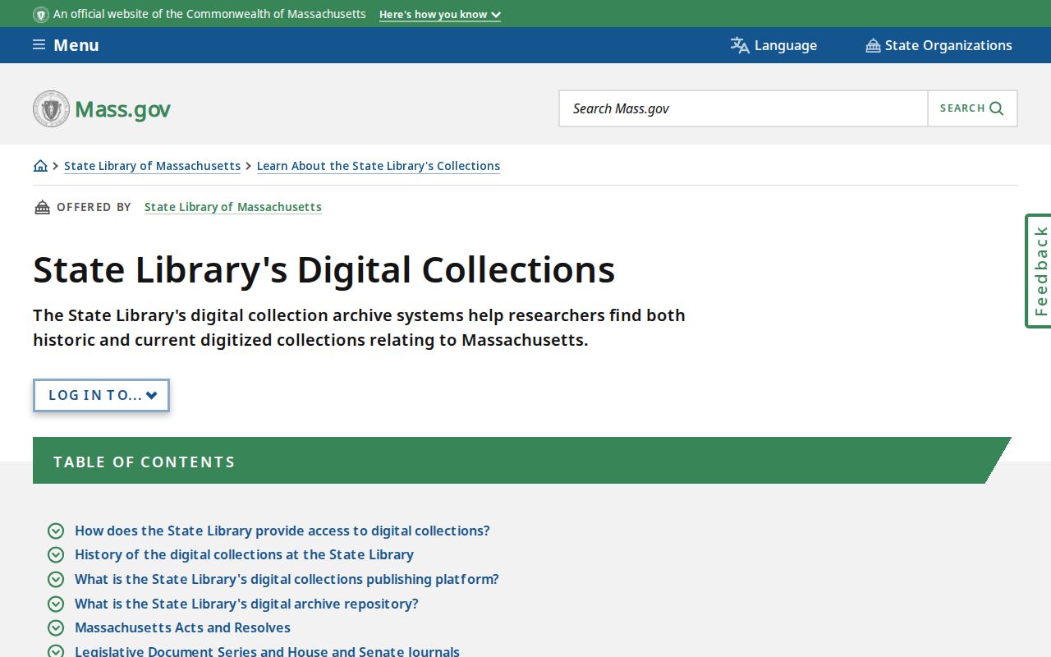Click the Language translate icon
This screenshot has width=1051, height=657.
tap(740, 45)
